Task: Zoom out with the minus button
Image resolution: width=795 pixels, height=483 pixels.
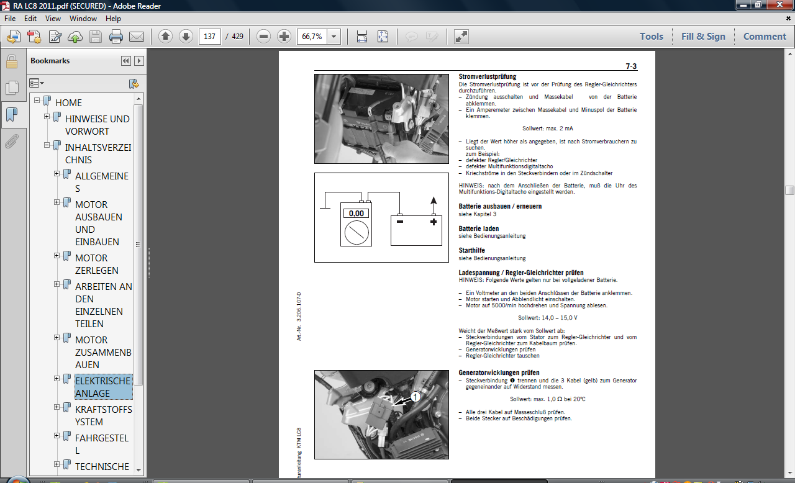Action: pyautogui.click(x=264, y=37)
